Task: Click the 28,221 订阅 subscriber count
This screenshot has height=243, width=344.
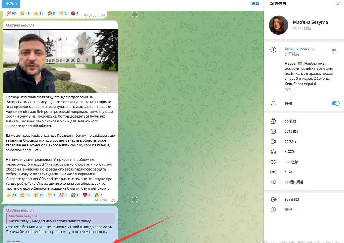Action: pyautogui.click(x=302, y=29)
